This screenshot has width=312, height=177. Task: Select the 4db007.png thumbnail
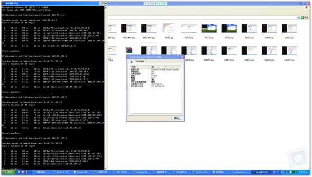289,51
